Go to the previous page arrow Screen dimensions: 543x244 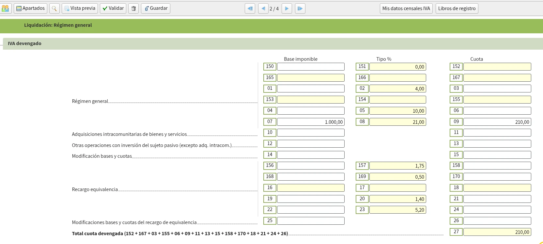click(x=263, y=8)
